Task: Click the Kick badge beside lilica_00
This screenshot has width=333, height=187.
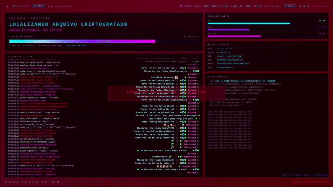Action: click(183, 125)
